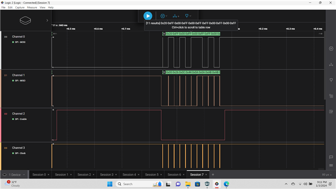Click the vertical scrollbar of the waveform view
Screen dimensions: 336x189
point(325,65)
